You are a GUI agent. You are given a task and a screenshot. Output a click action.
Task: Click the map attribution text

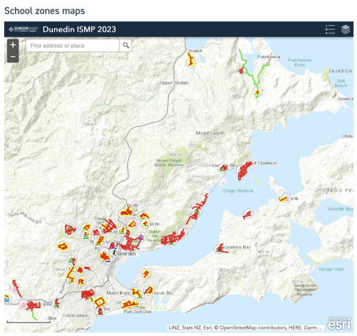tap(245, 328)
